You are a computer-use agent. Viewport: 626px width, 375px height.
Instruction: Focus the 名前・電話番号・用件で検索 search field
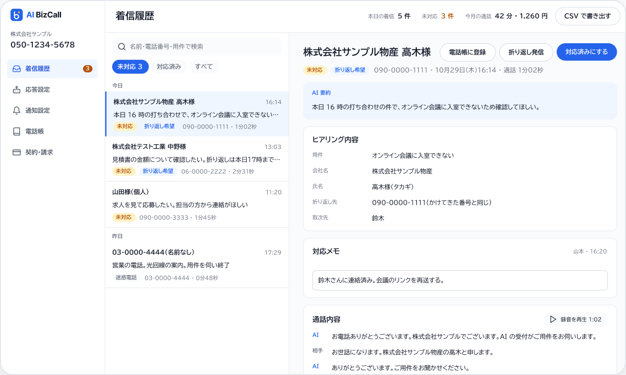197,46
